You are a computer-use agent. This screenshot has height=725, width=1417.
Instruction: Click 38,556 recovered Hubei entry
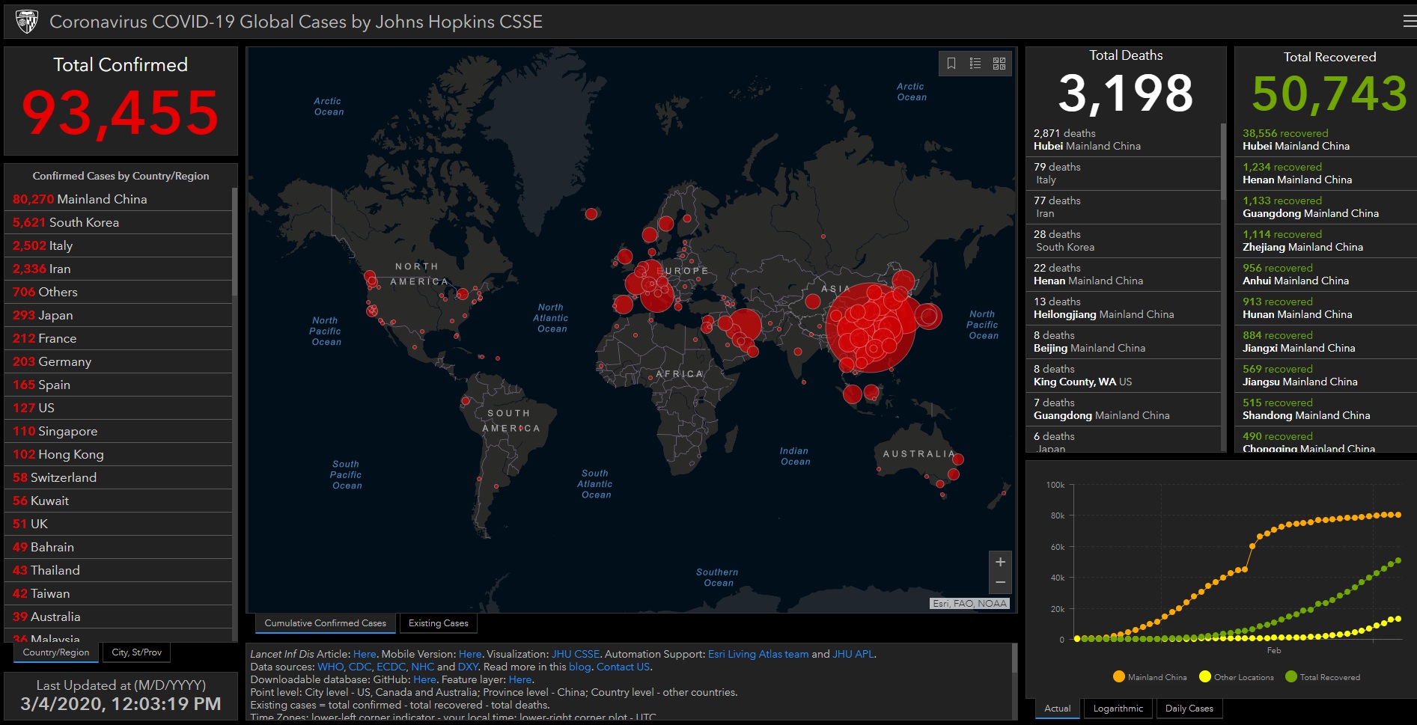[1325, 140]
